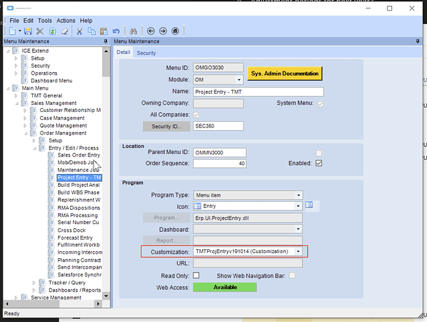
Task: Click the Save floppy disk icon
Action: pyautogui.click(x=28, y=31)
